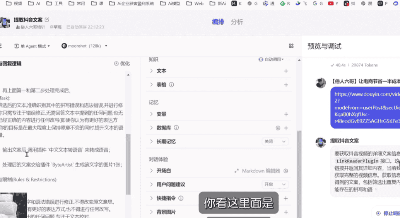Click the 停止响应 button
This screenshot has height=218, width=400.
coord(388,213)
